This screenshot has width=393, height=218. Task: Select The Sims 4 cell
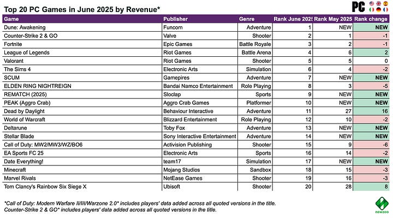[82, 69]
